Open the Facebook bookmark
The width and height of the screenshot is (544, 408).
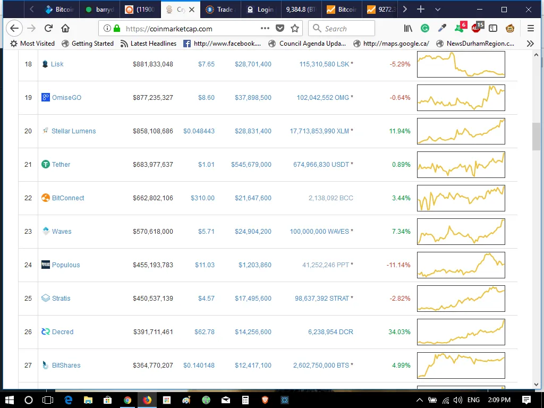(x=222, y=44)
